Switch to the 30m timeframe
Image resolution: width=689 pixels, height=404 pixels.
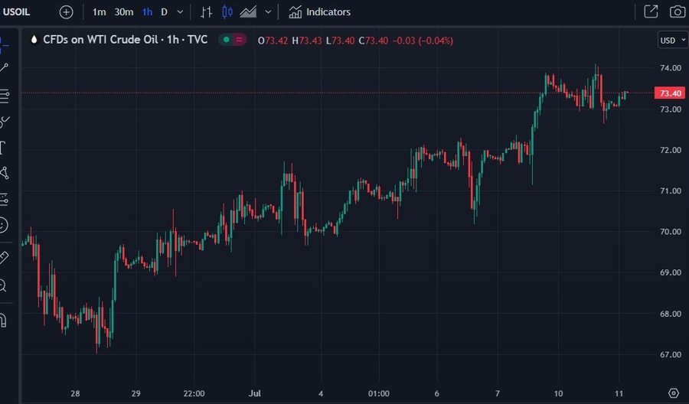click(x=123, y=12)
